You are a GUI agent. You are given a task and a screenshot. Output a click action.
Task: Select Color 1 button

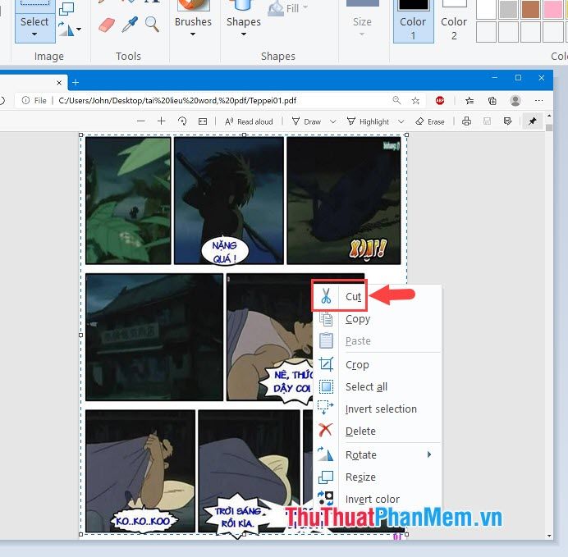tap(413, 21)
